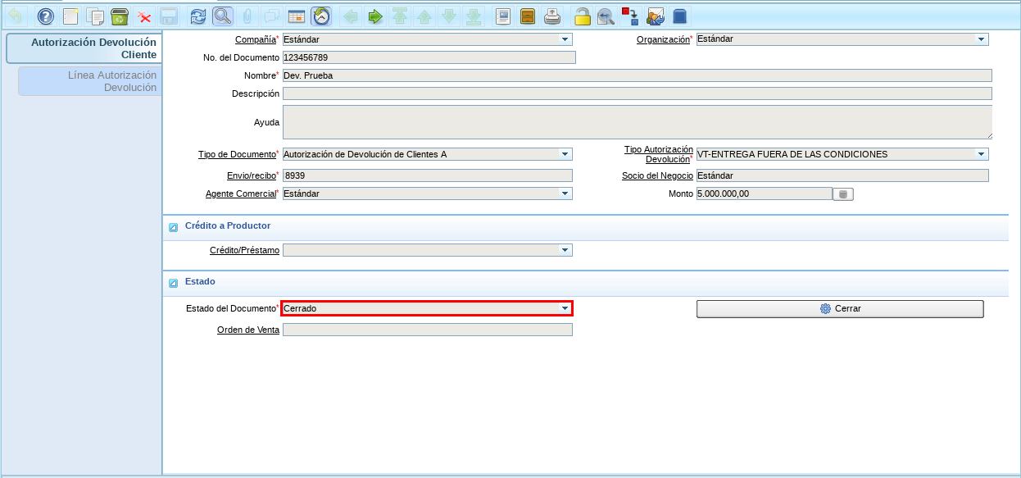Screen dimensions: 1021x478
Task: Click the Crédito/Préstamo label link
Action: click(244, 250)
